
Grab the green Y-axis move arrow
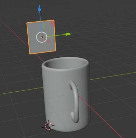tap(69, 34)
